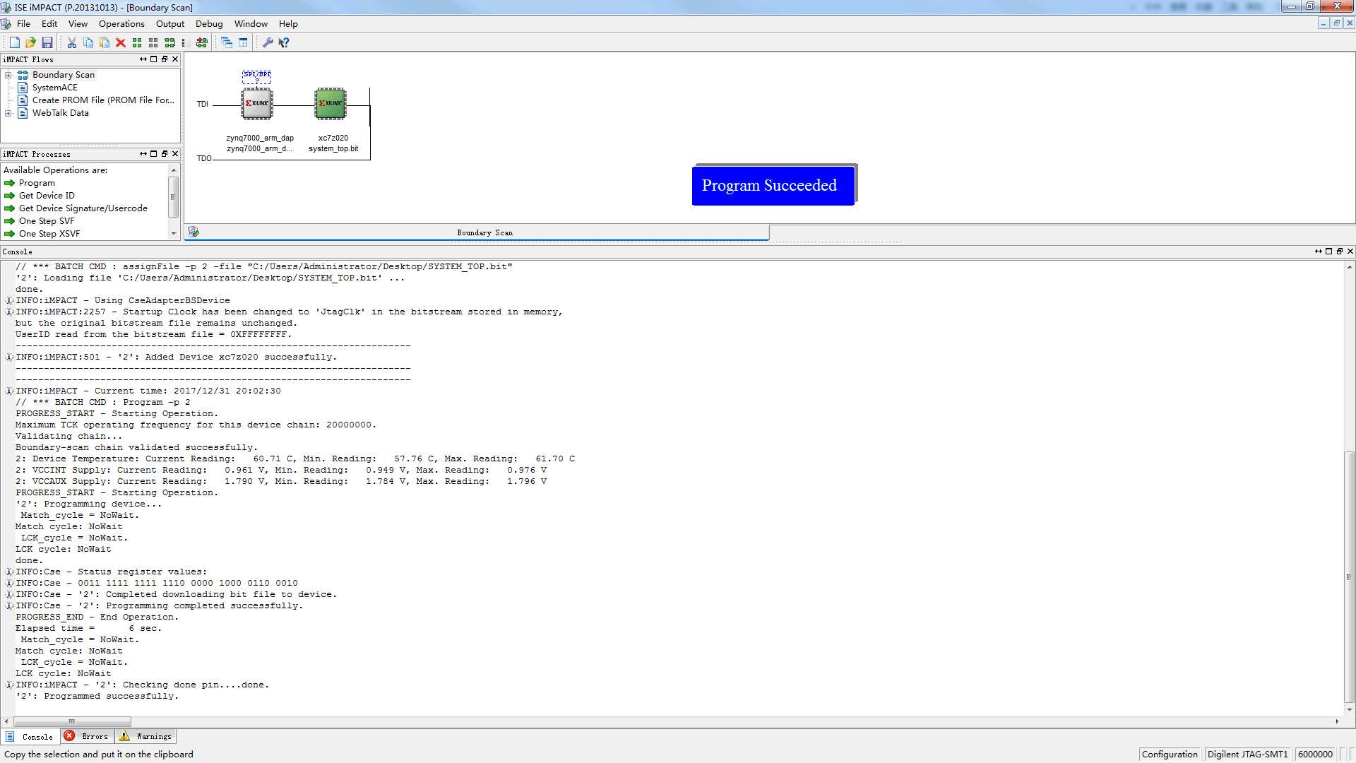This screenshot has height=763, width=1356.
Task: Click the Processes panel scroll up arrow
Action: (174, 170)
